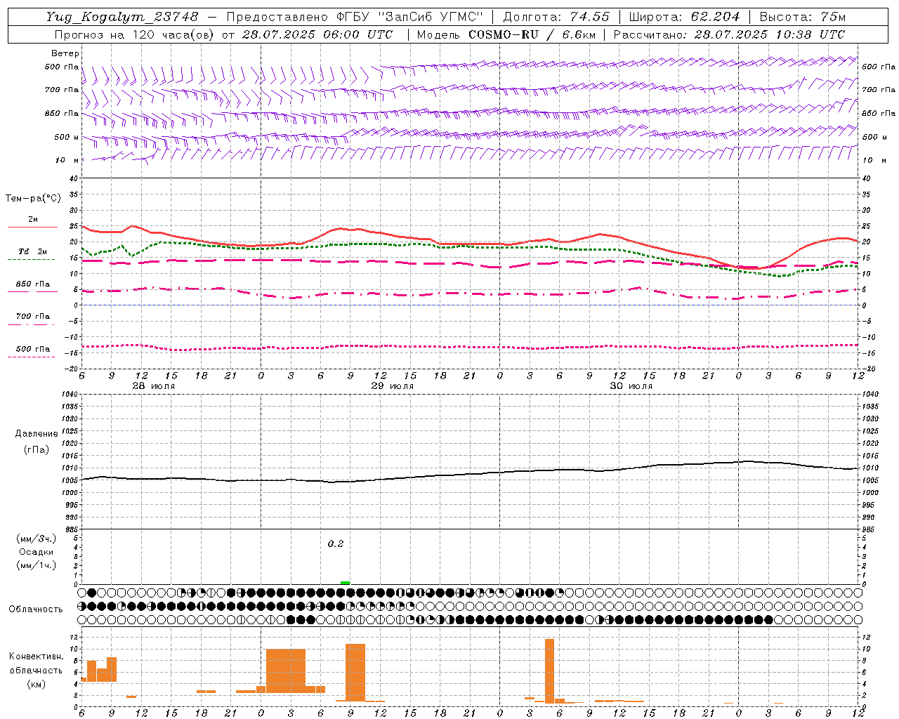Click the Рассчитано: 28.07.2025 10:38 UTC text
899x719 pixels.
click(728, 34)
